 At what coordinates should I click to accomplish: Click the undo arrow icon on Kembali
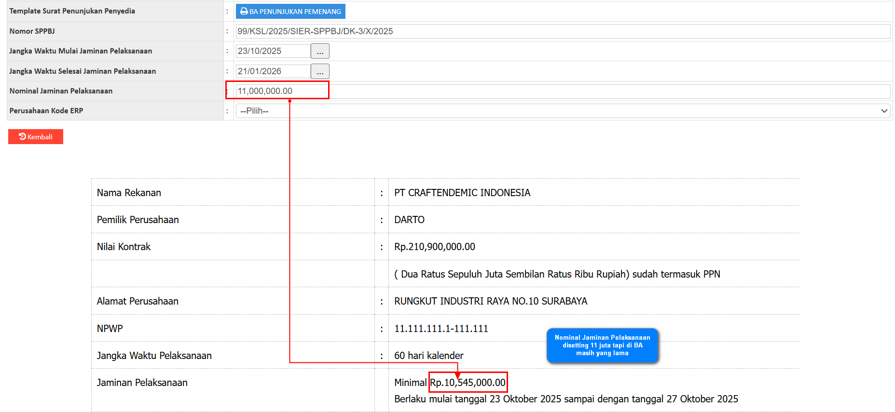click(22, 136)
